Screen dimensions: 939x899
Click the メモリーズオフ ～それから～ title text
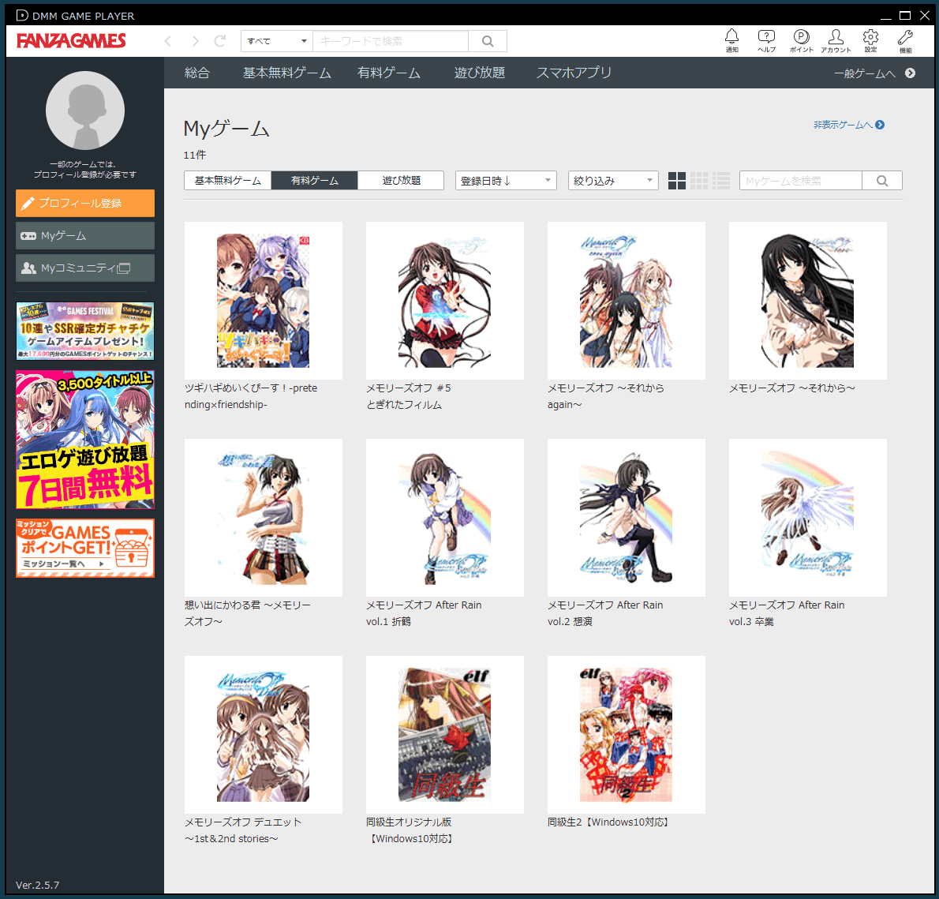click(x=791, y=388)
